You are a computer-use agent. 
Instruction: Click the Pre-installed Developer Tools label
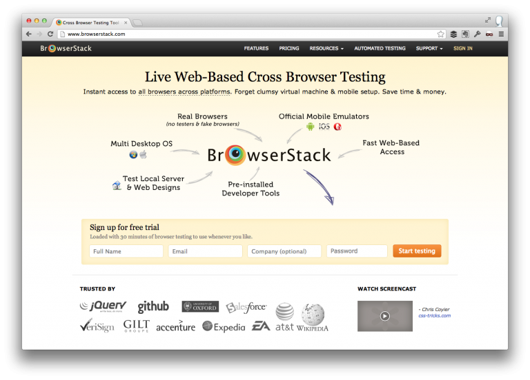pos(251,189)
